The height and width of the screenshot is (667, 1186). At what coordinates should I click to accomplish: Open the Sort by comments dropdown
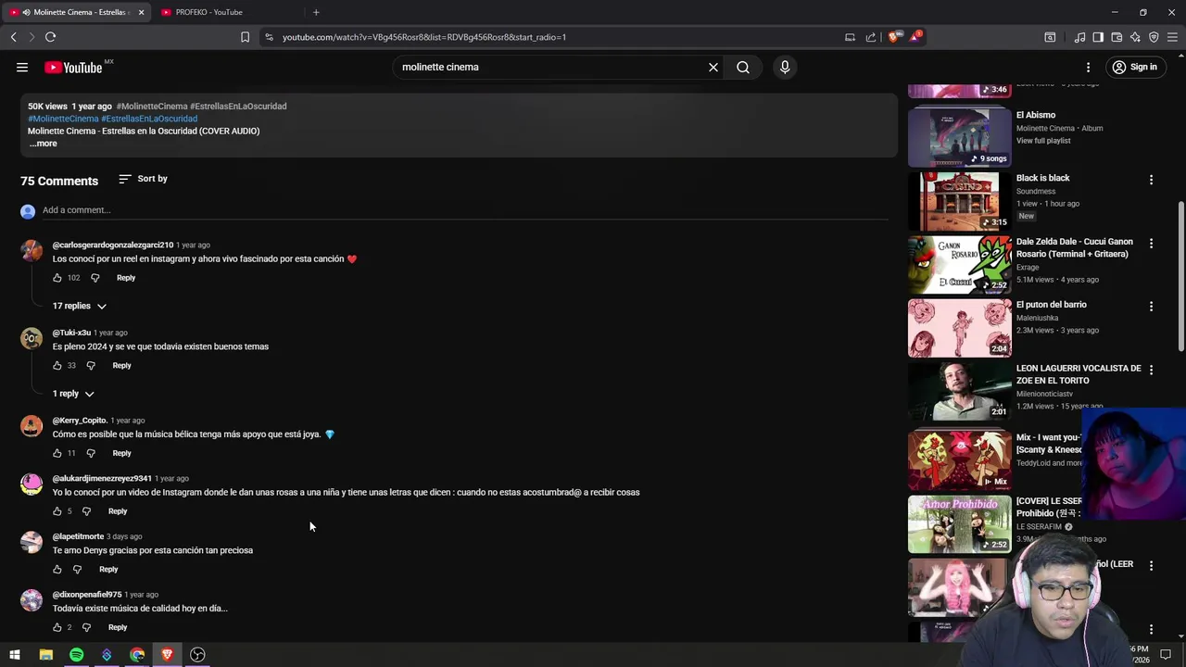click(x=143, y=179)
